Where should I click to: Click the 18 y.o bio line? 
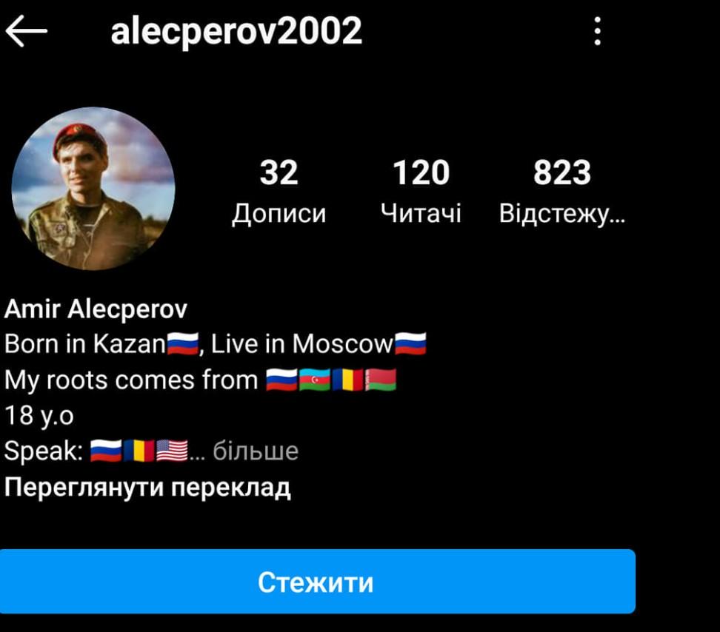[x=39, y=416]
